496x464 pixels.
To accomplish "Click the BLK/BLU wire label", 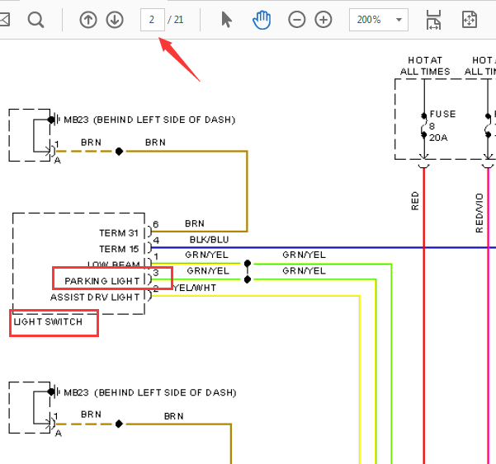I will click(209, 240).
